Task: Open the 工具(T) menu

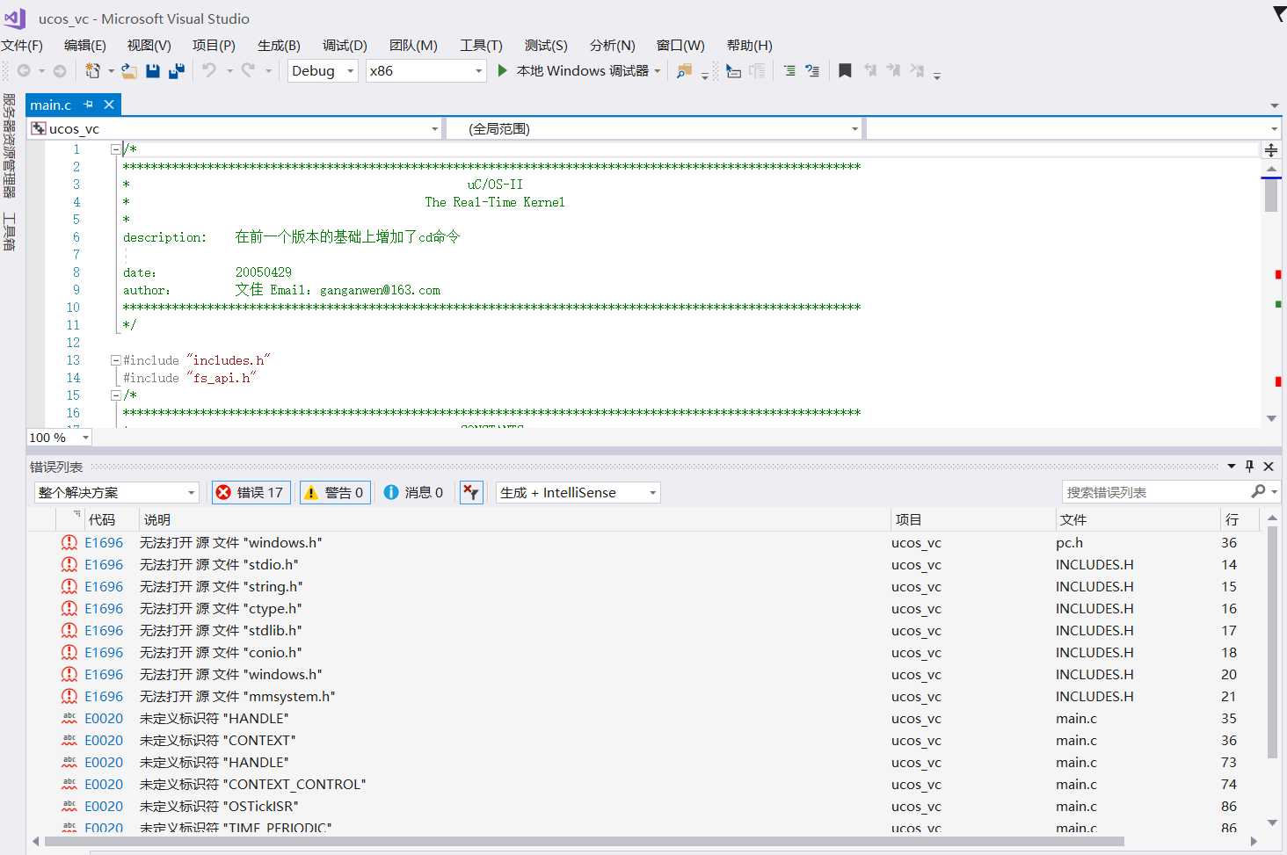Action: pyautogui.click(x=481, y=45)
